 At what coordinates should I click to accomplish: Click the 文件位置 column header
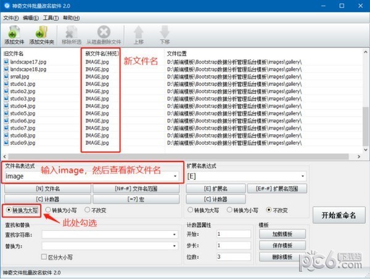(177, 54)
